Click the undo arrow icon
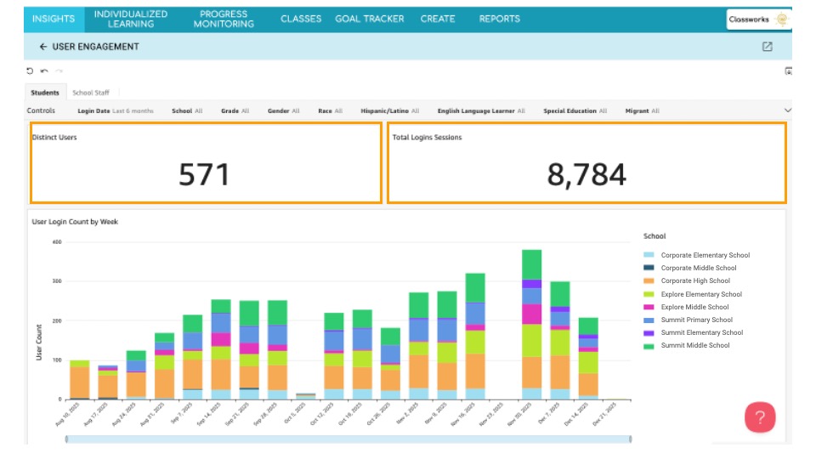This screenshot has height=459, width=816. click(44, 71)
